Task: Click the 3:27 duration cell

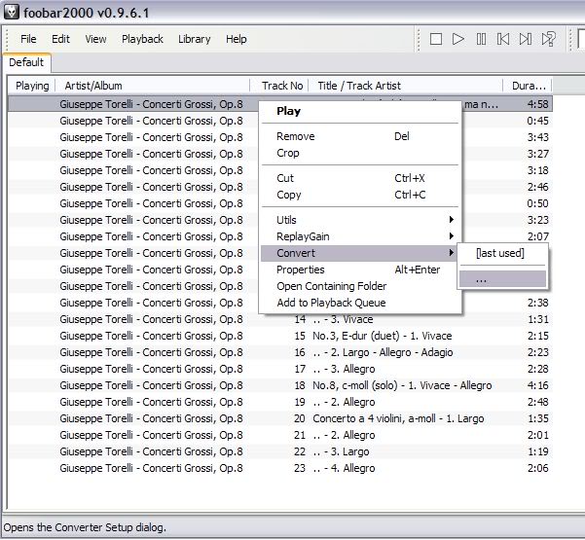Action: point(537,154)
